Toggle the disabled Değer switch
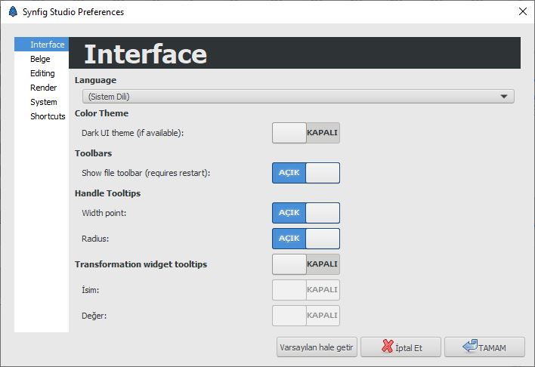The height and width of the screenshot is (367, 535). point(306,316)
